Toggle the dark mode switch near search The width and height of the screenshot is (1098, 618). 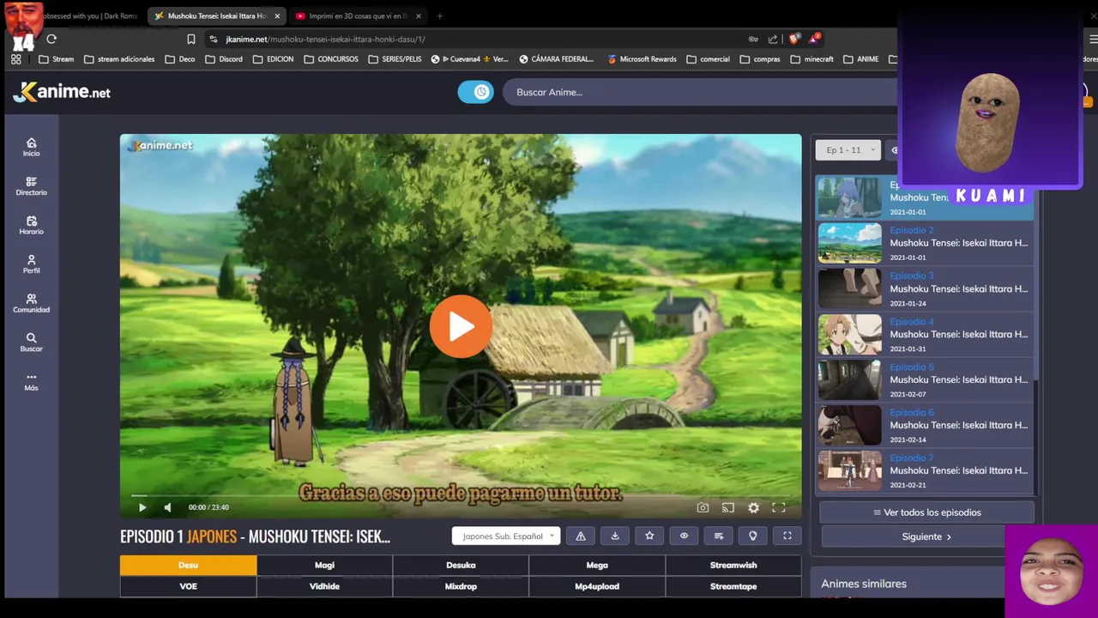tap(475, 92)
